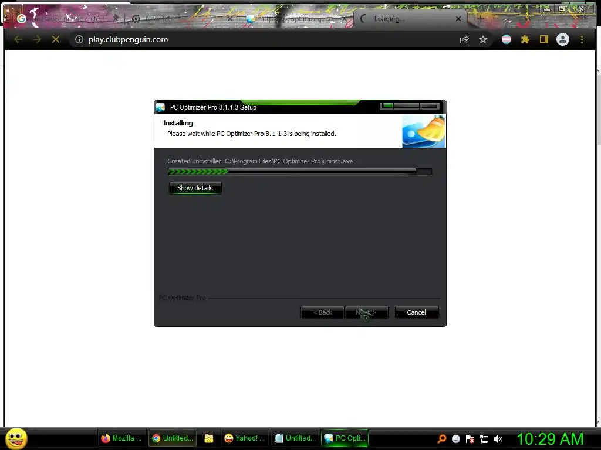Switch to Untitled Notepad taskbar item
Screen dimensions: 601x450
[x=296, y=438]
